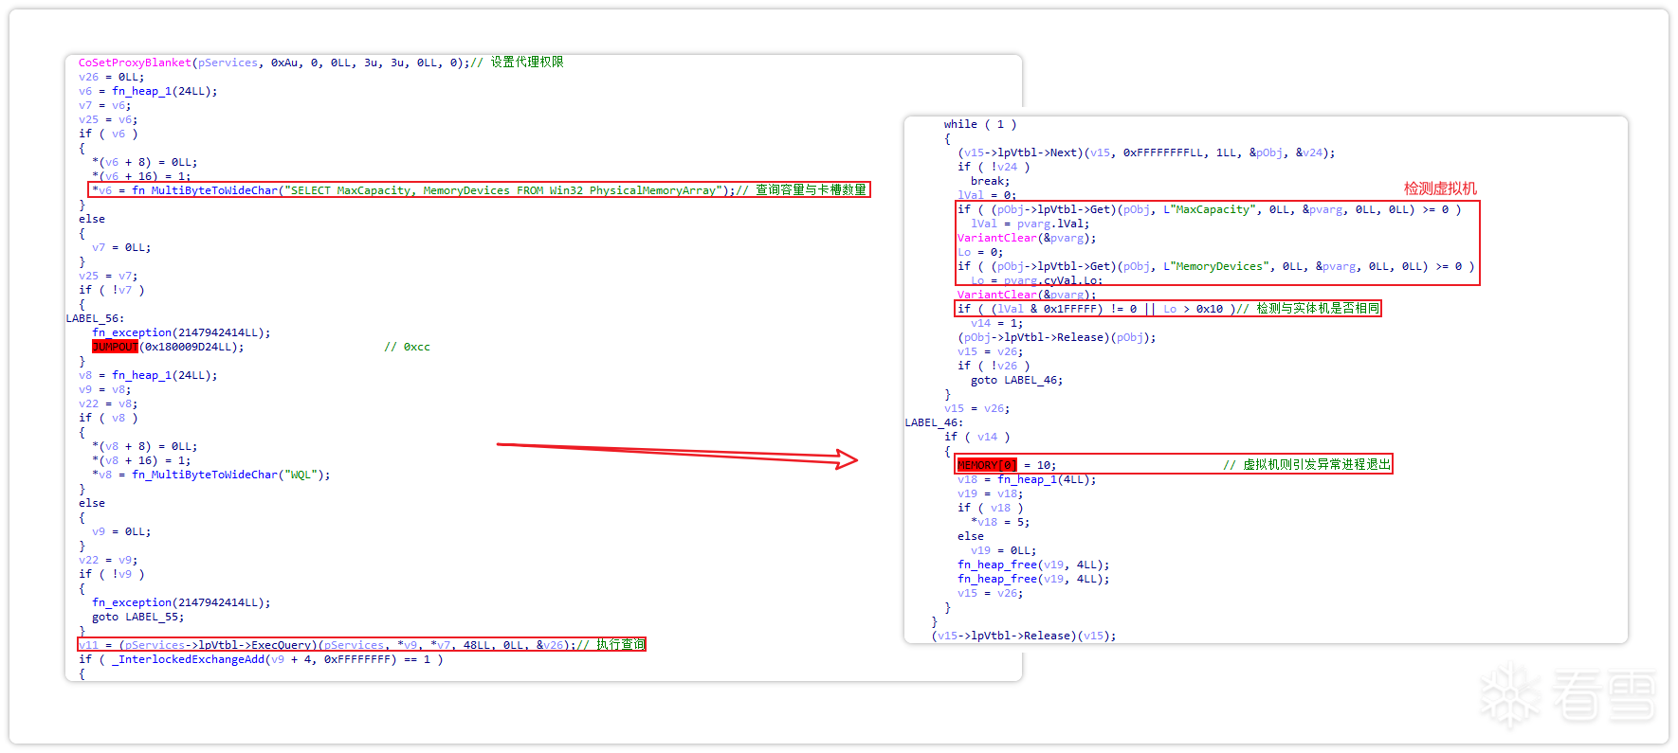Screen dimensions: 1678x753
Task: Click the assignment "v25 = v7;"
Action: (x=108, y=276)
